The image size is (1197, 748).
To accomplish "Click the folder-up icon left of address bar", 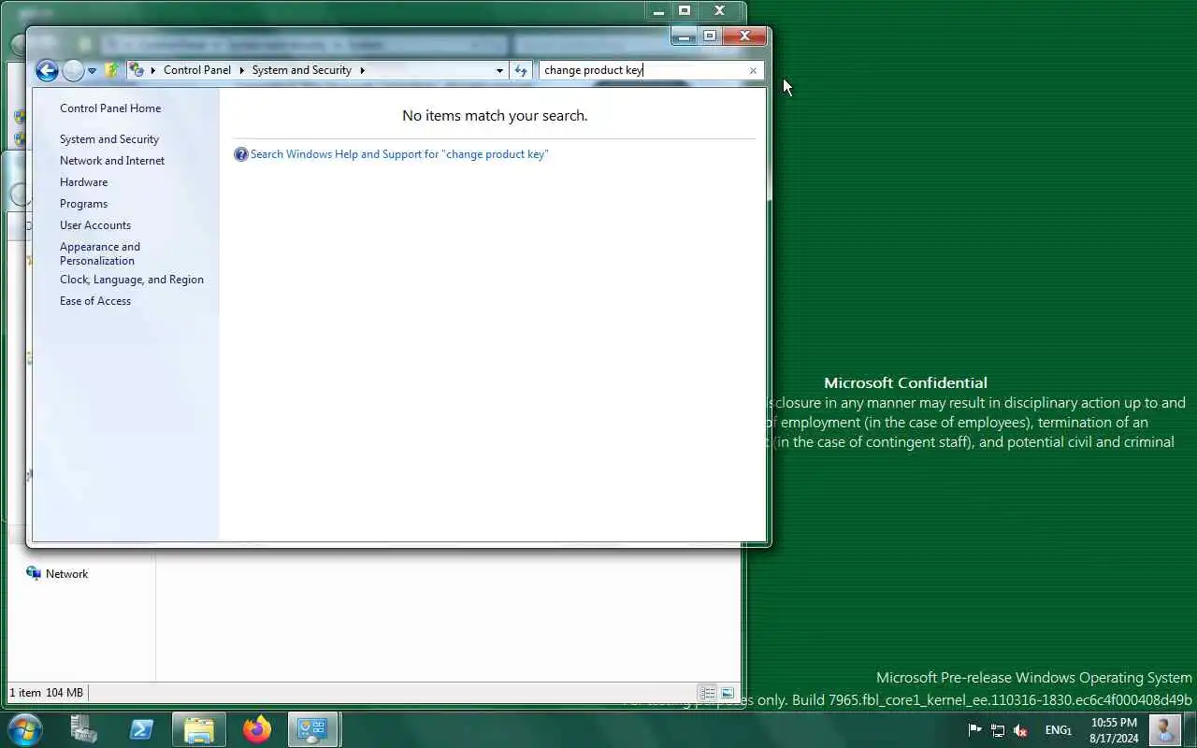I will pyautogui.click(x=112, y=70).
